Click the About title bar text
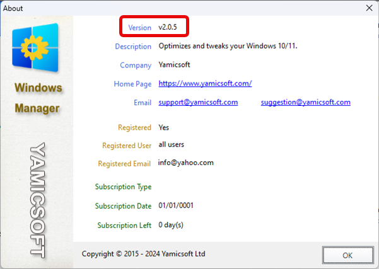The image size is (379, 269). pos(13,8)
